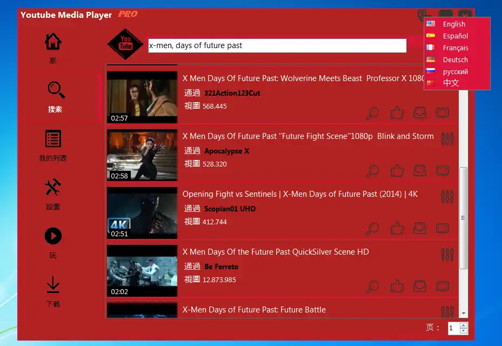The height and width of the screenshot is (346, 502).
Task: Click the scrollbar down arrow of results
Action: click(x=463, y=314)
